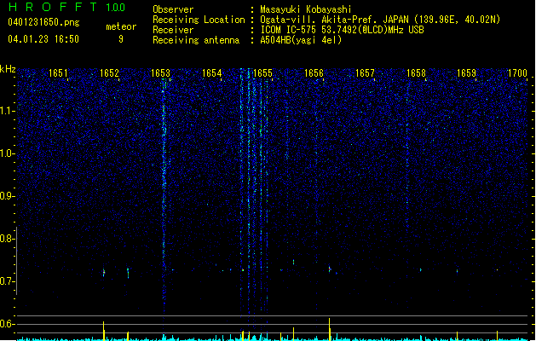This screenshot has width=536, height=341.
Task: Click the meteor count value 9
Action: (121, 39)
